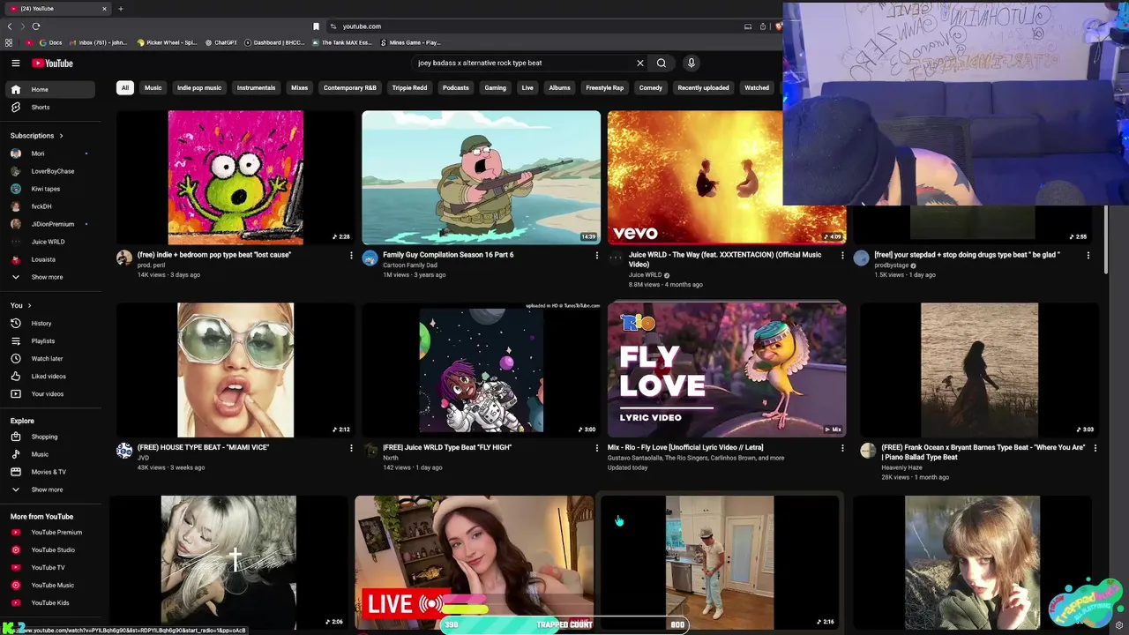Image resolution: width=1129 pixels, height=635 pixels.
Task: Clear the search text with the X
Action: tap(640, 63)
